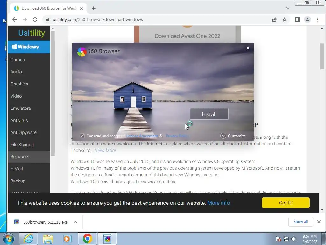Open the Browsers category
This screenshot has width=326, height=245.
pos(29,157)
